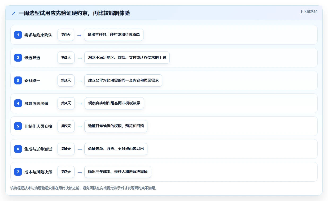Select the 成本与风险决策 step label
Image resolution: width=328 pixels, height=201 pixels.
(x=38, y=172)
